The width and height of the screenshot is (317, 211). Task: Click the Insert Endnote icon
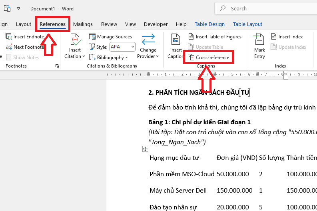click(x=9, y=37)
